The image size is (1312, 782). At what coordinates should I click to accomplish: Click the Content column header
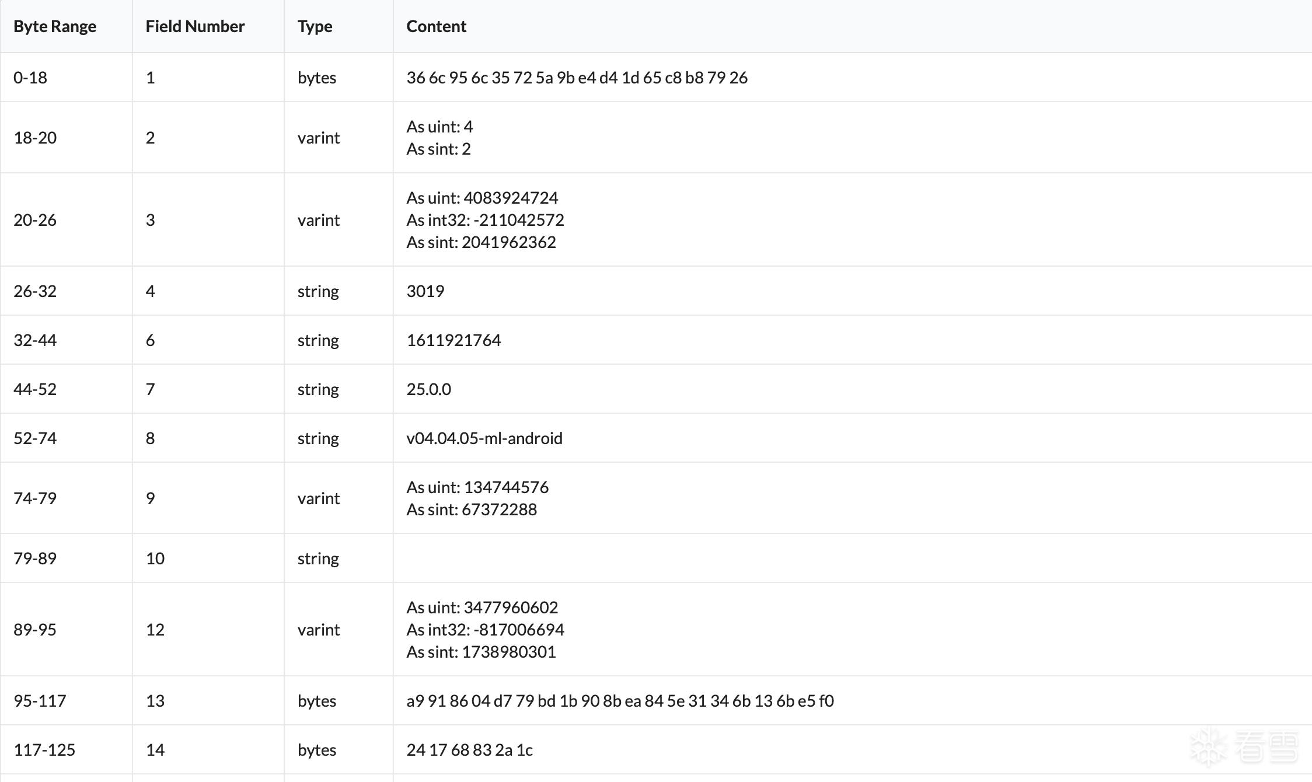[x=436, y=26]
